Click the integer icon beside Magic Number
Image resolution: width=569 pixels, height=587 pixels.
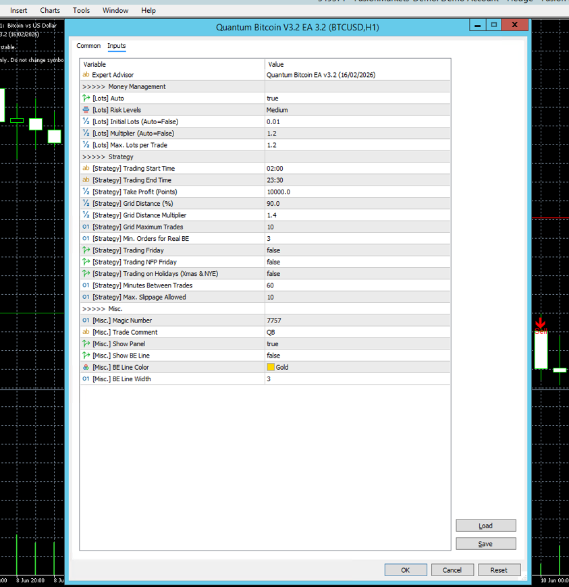coord(86,320)
